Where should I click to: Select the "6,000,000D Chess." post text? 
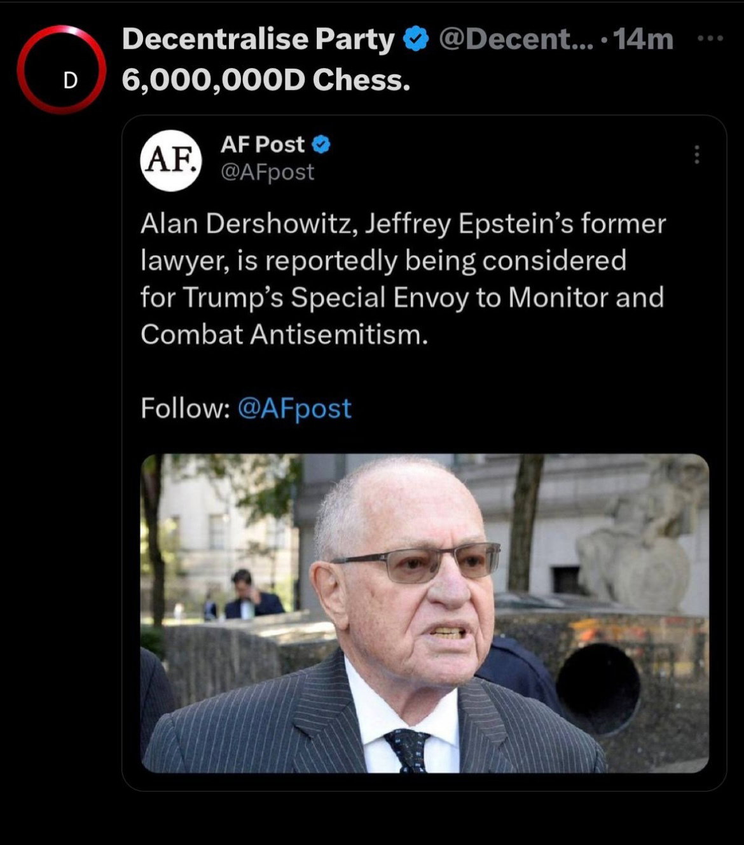pyautogui.click(x=266, y=80)
